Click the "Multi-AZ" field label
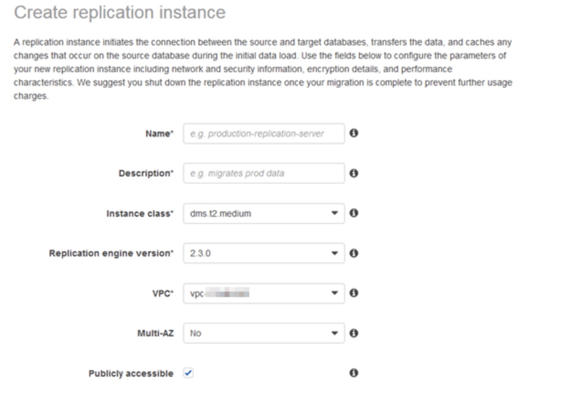Image resolution: width=570 pixels, height=394 pixels. coord(154,333)
